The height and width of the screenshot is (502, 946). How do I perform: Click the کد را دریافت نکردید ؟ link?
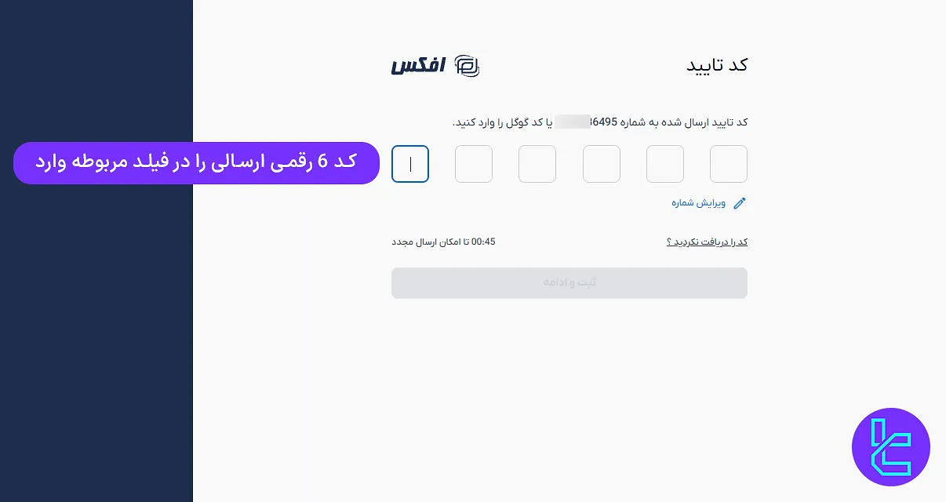(706, 242)
